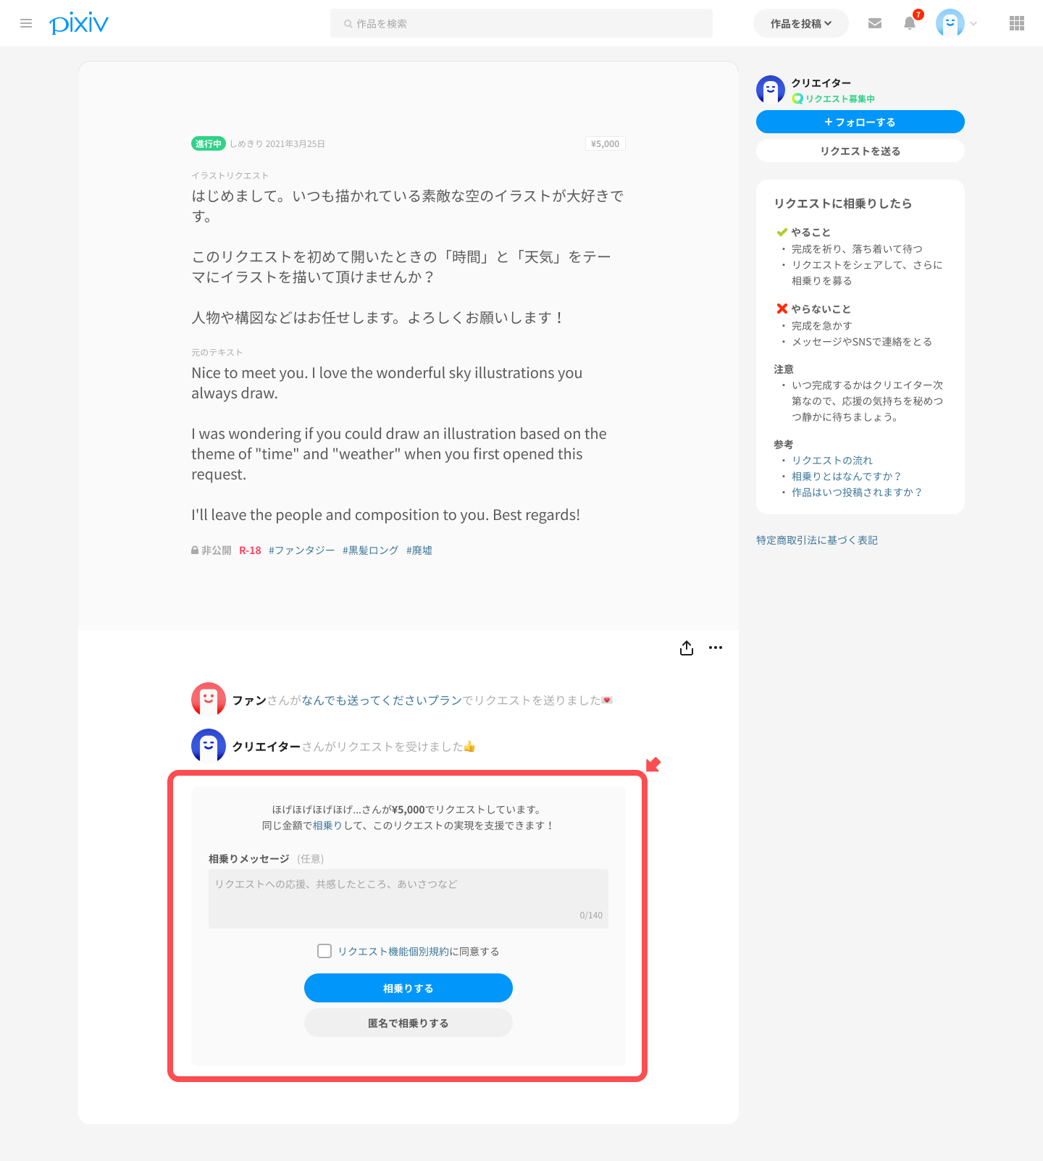The image size is (1043, 1161).
Task: Open the notifications bell icon
Action: 910,23
